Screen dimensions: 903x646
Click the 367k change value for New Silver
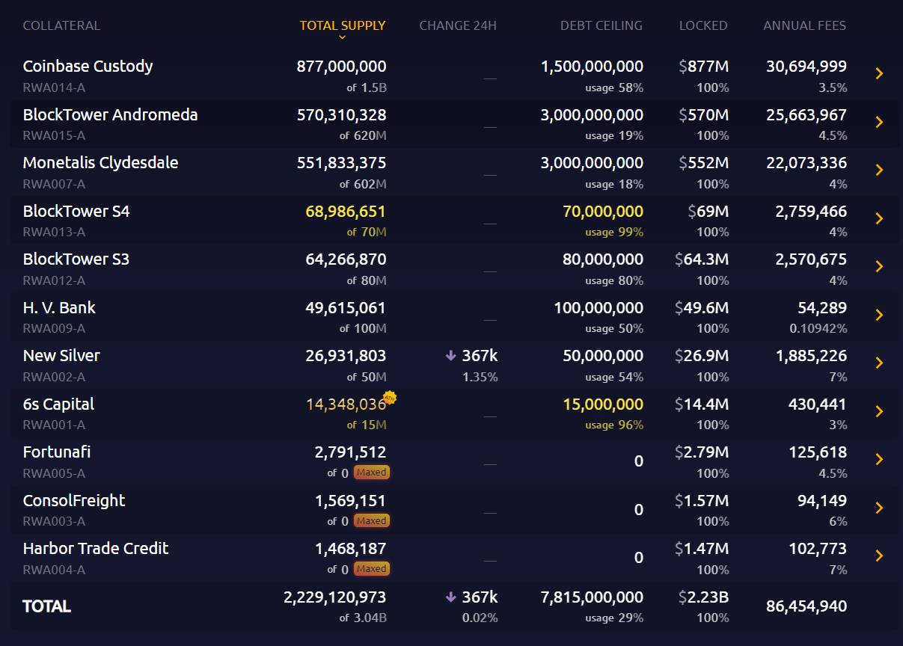pos(480,356)
